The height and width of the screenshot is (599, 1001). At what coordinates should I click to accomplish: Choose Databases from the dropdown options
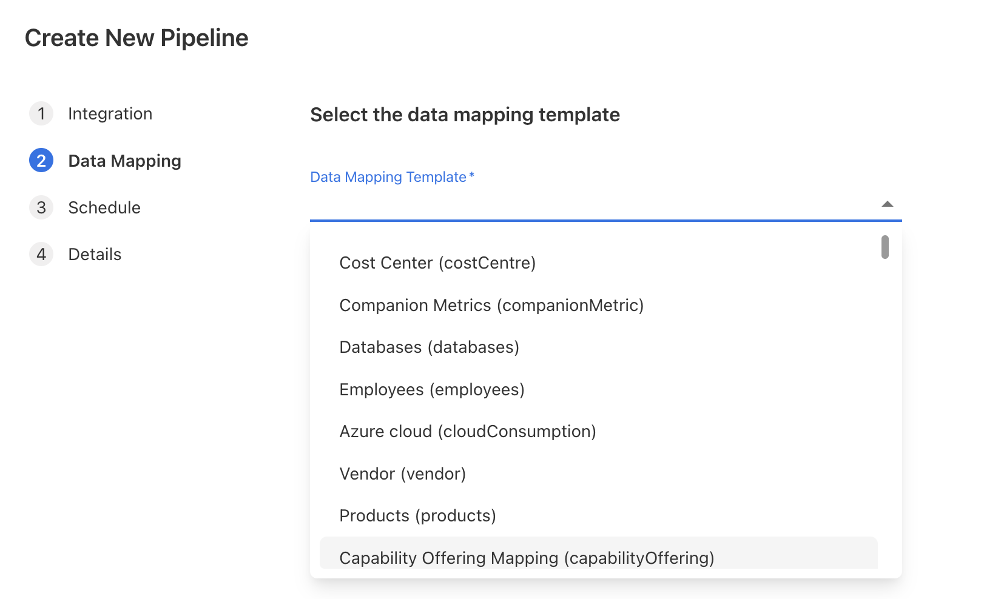point(429,347)
